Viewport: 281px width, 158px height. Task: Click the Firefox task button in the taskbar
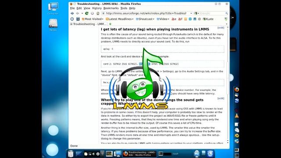(x=140, y=154)
